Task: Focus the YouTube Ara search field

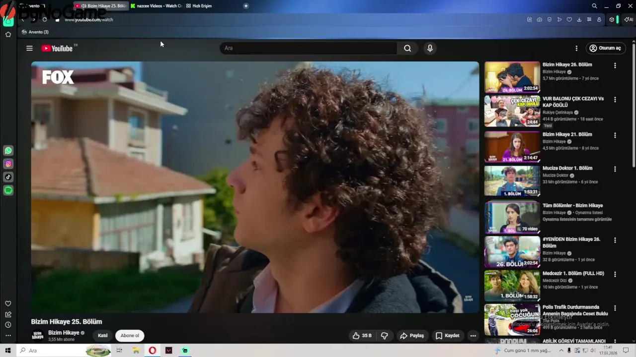Action: [309, 48]
